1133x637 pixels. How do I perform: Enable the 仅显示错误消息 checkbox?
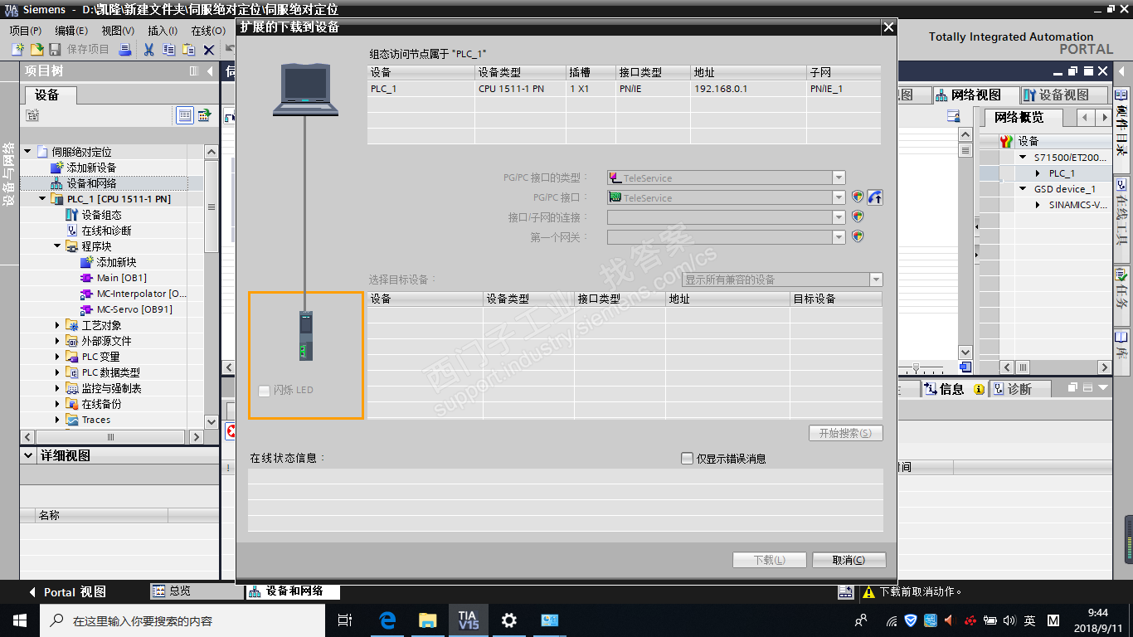tap(687, 458)
